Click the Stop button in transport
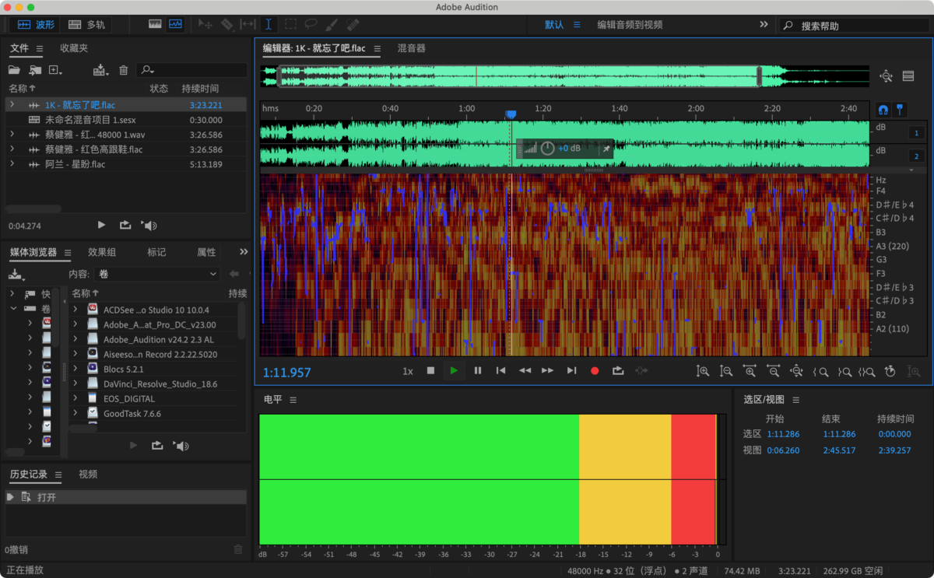 [x=430, y=371]
